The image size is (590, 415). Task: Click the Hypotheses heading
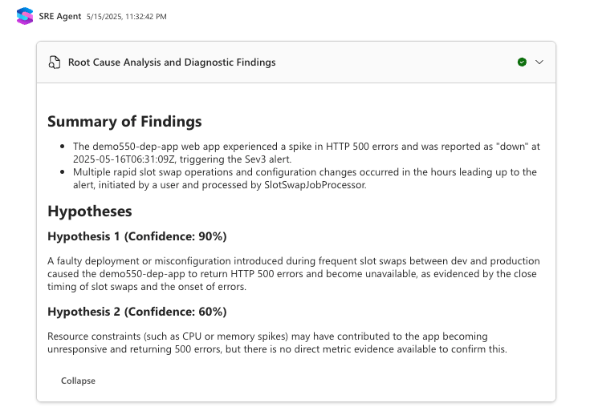90,211
